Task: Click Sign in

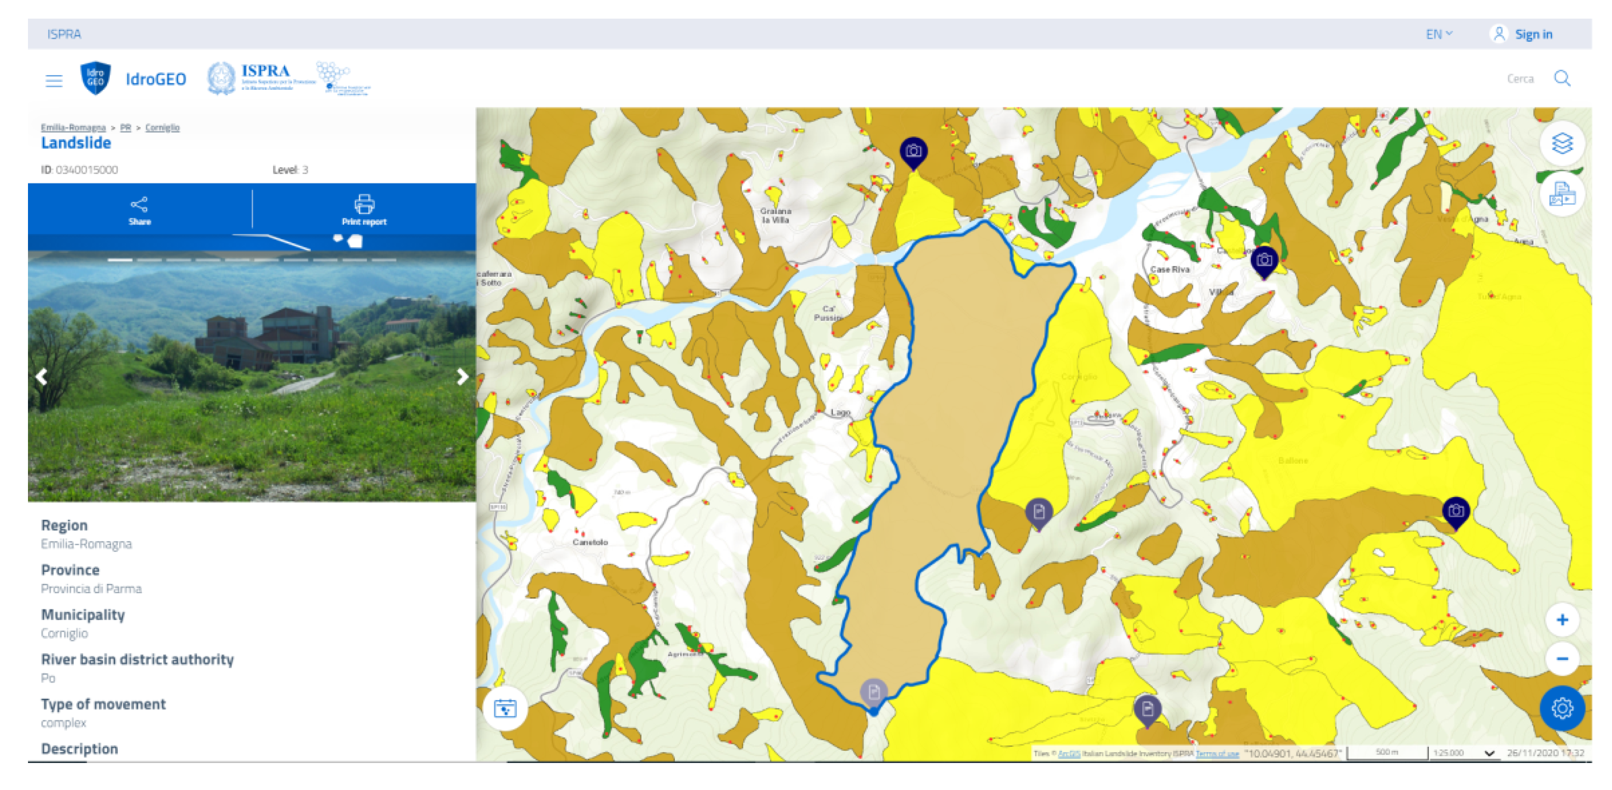Action: (x=1532, y=34)
